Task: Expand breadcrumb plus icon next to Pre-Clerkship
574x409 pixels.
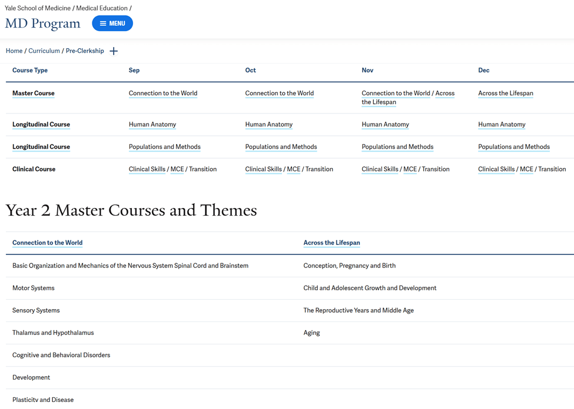Action: [x=114, y=51]
